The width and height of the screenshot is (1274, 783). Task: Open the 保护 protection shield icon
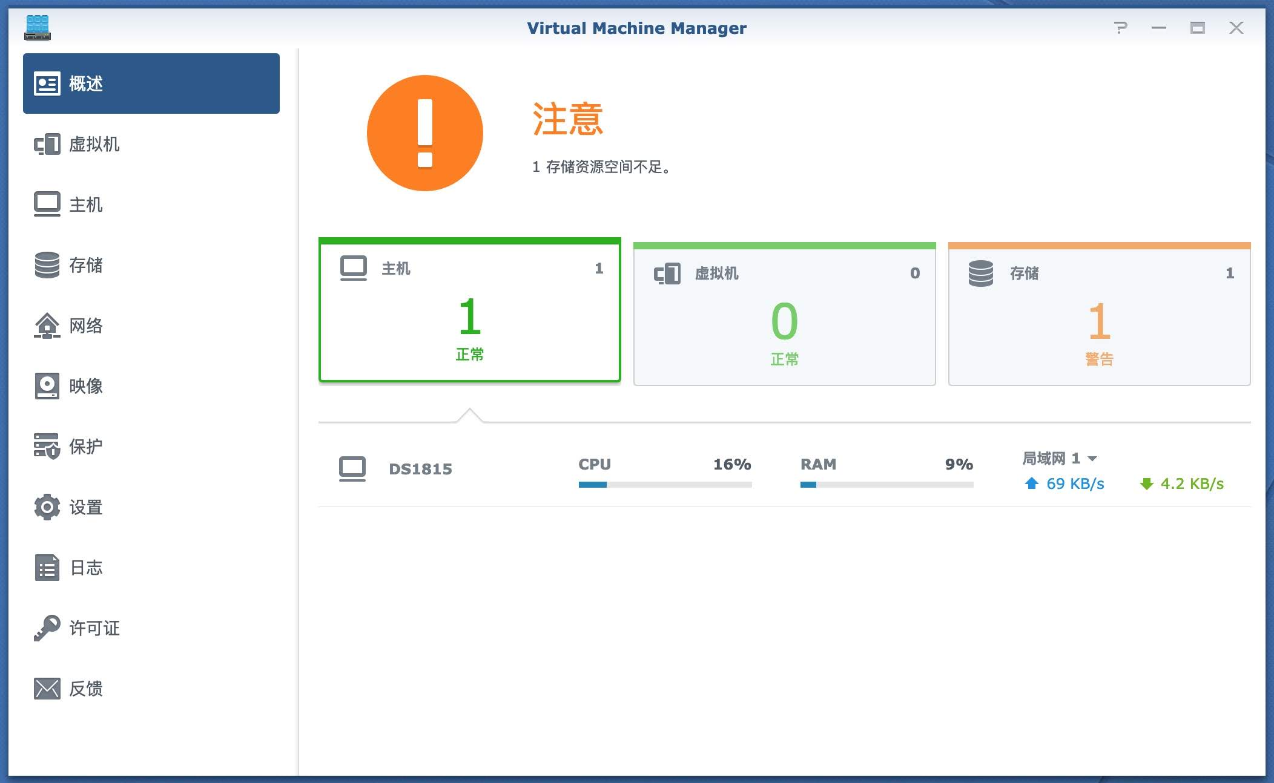(47, 447)
